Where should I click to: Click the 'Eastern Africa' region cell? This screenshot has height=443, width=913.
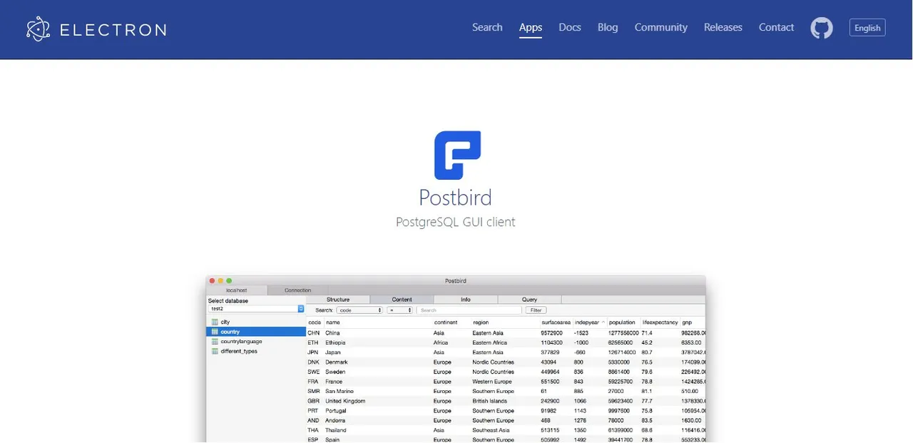(x=490, y=342)
